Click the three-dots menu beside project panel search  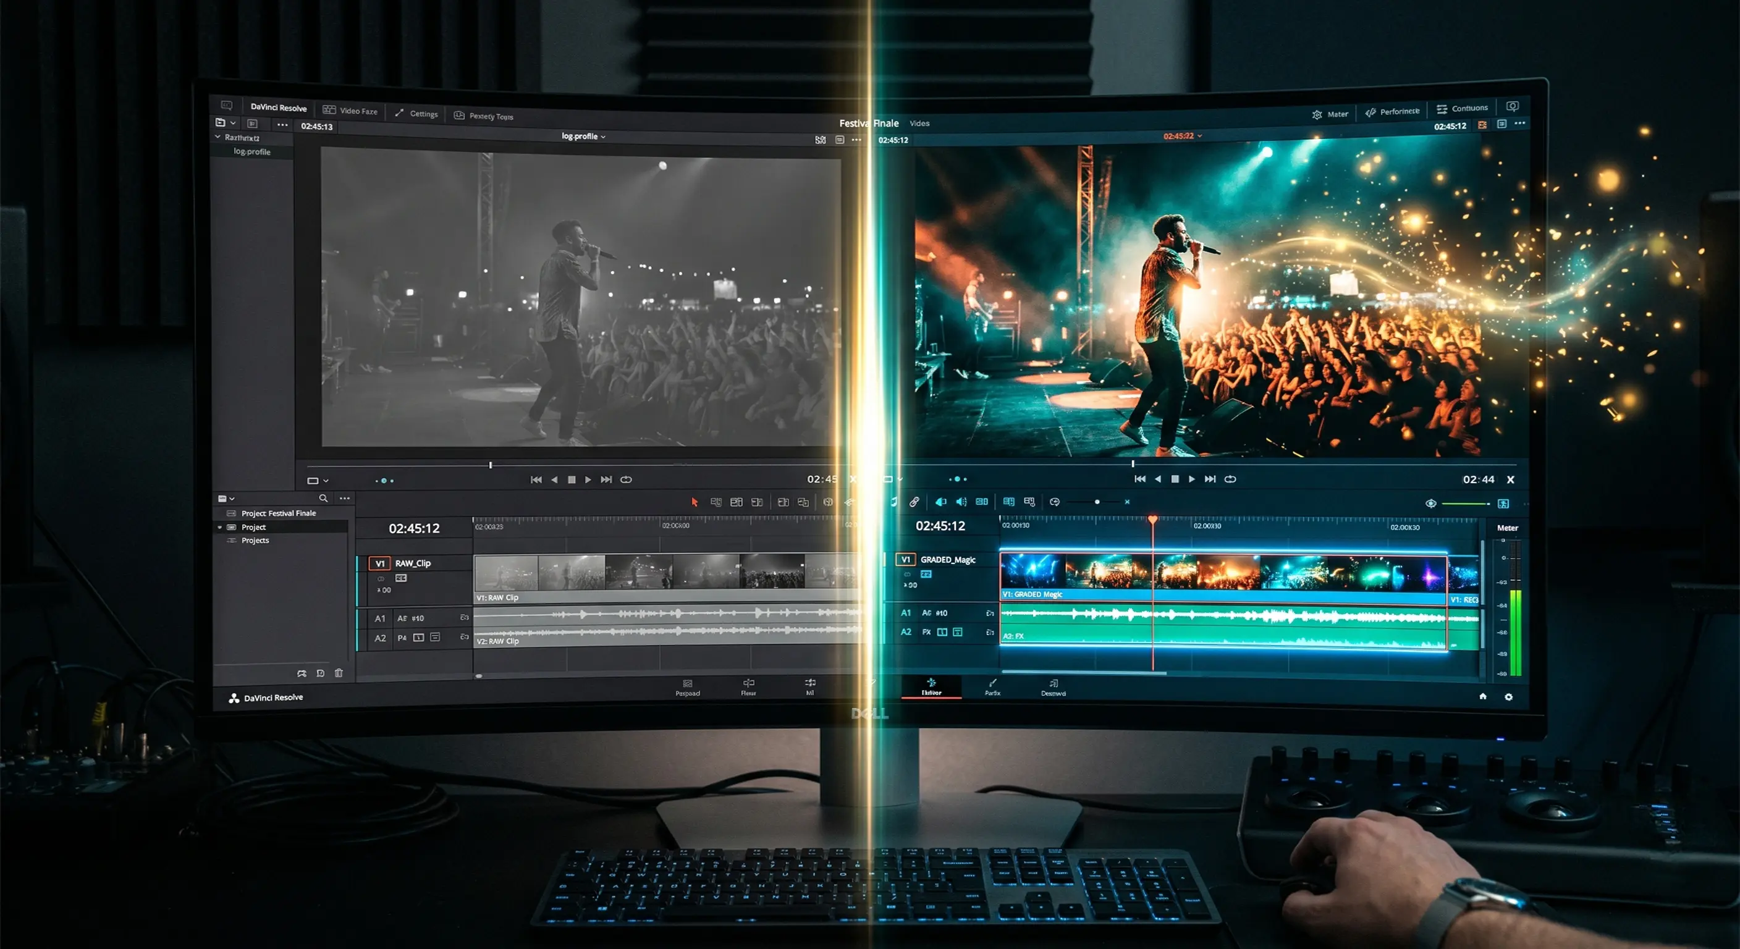pos(345,499)
